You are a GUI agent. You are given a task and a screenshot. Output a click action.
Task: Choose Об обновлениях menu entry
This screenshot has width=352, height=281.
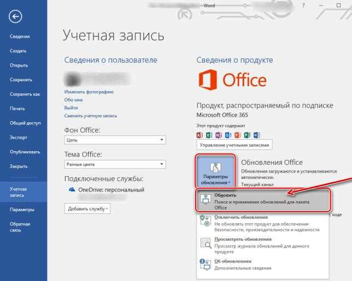click(x=263, y=265)
